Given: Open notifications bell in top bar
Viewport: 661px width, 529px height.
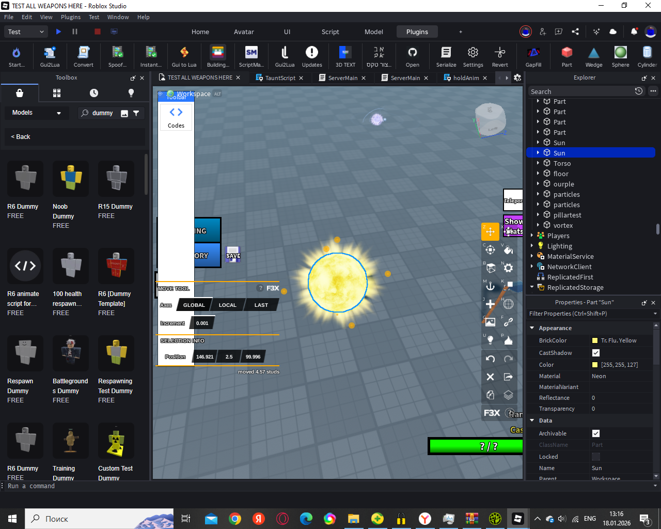Looking at the screenshot, I should [634, 32].
